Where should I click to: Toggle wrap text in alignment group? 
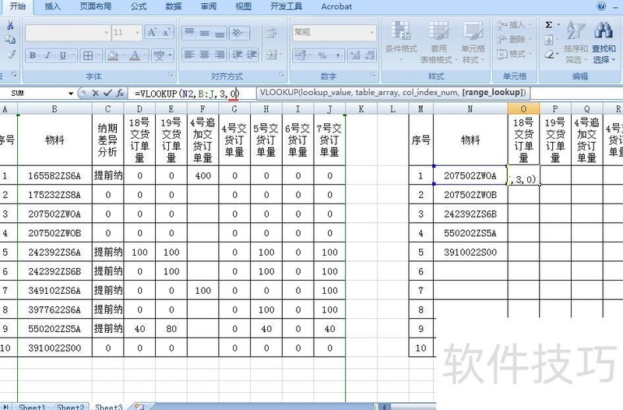click(271, 33)
